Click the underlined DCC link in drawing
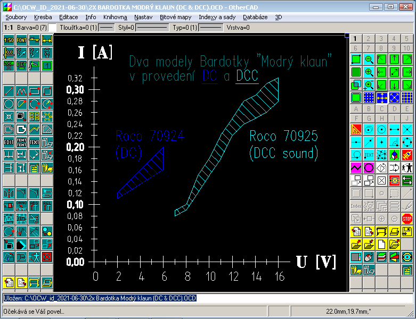The image size is (416, 319). [x=247, y=77]
